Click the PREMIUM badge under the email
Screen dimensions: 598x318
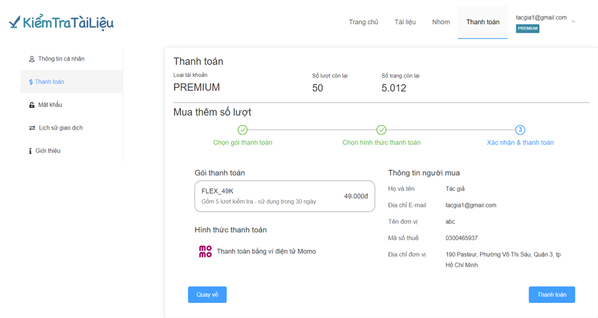coord(528,29)
